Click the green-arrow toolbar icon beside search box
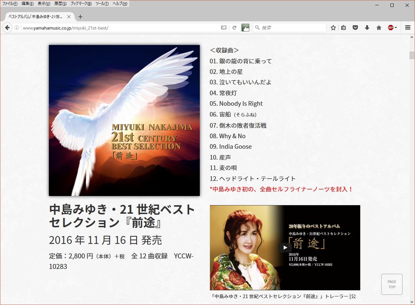This screenshot has width=415, height=305. tap(245, 28)
